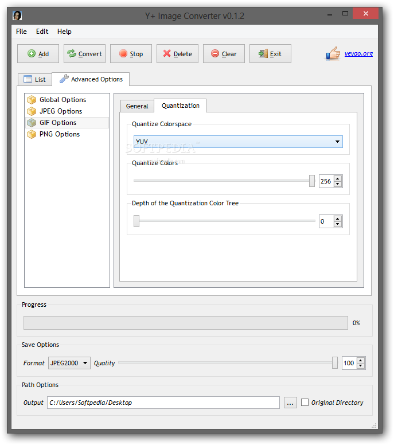Click the JPEG Options box icon
Viewport: 394px width, 445px height.
tap(32, 111)
